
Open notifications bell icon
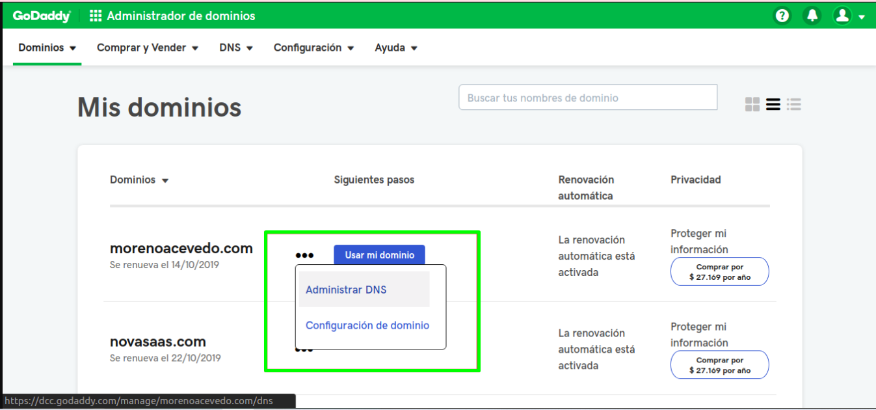tap(812, 16)
